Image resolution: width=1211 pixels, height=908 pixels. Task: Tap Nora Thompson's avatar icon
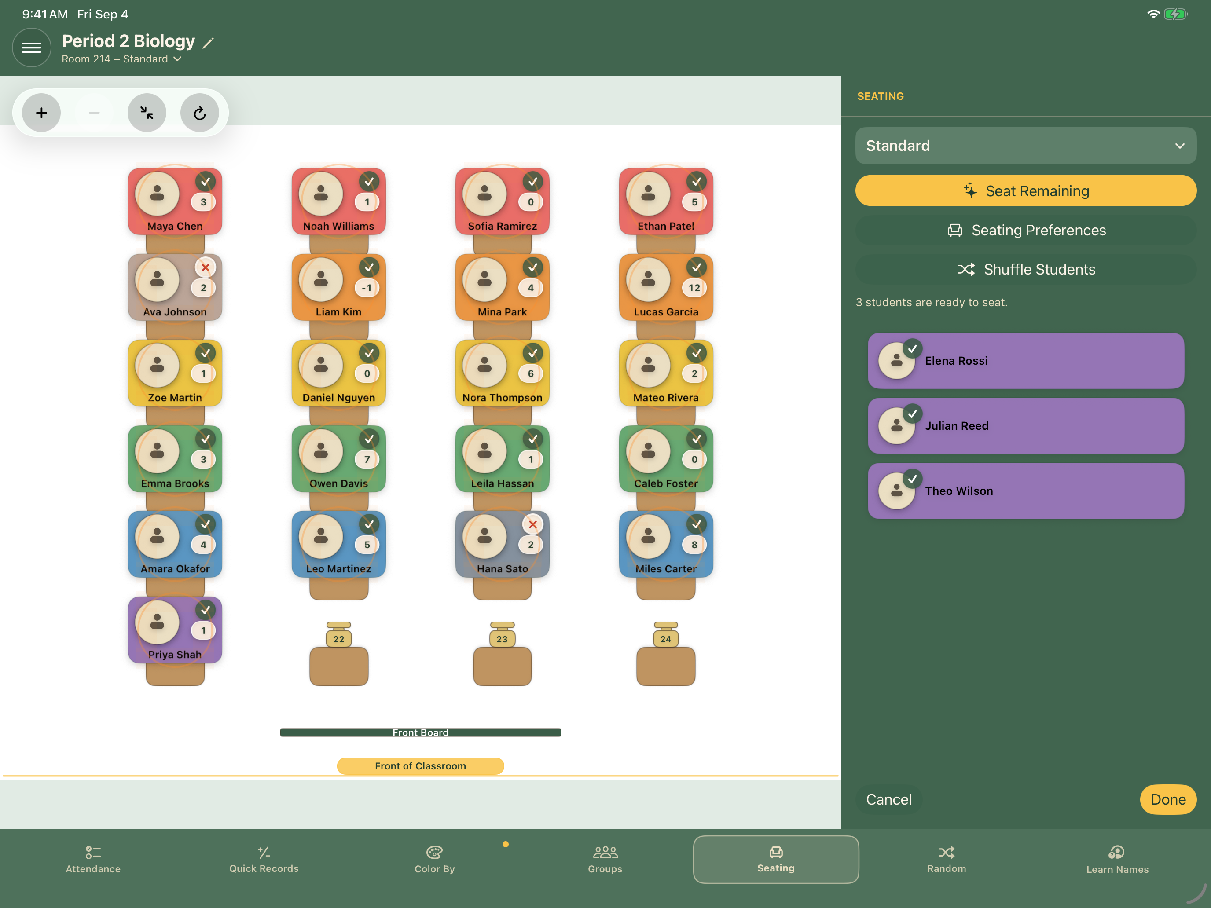click(484, 365)
